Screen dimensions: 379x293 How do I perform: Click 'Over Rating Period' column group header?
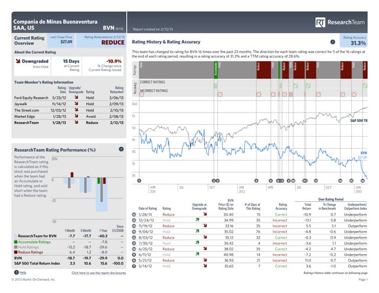point(330,199)
